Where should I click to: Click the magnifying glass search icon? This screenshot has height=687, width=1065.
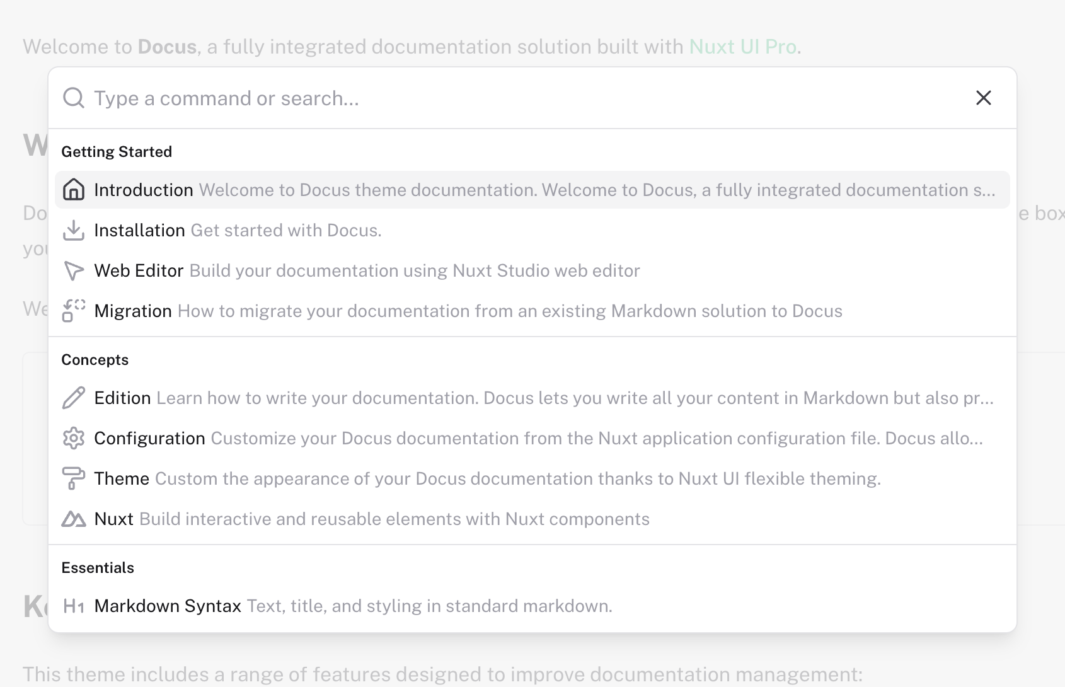73,98
